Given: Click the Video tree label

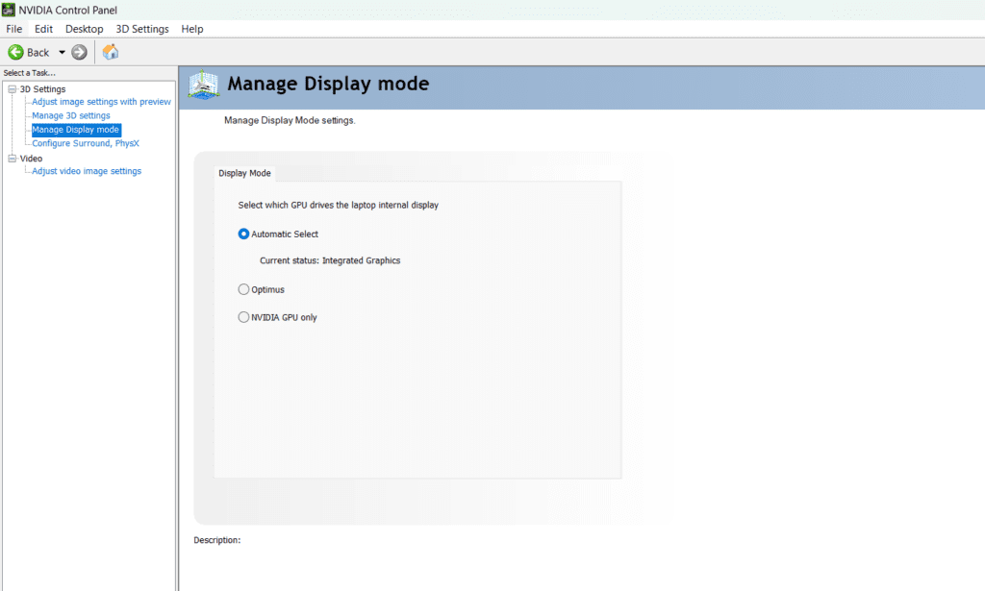Looking at the screenshot, I should click(31, 159).
